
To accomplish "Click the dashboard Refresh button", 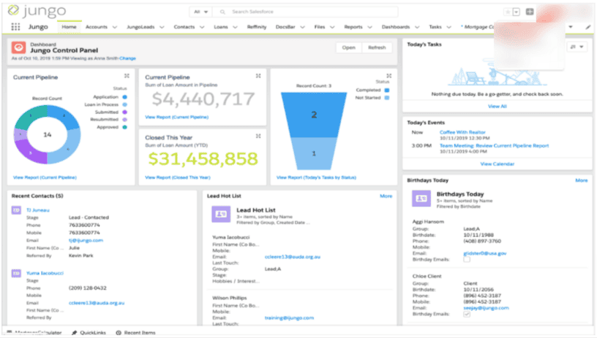I will point(376,47).
